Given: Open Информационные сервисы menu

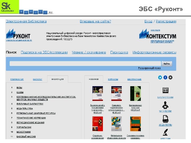Looking at the screenshot, I should pos(154,52).
